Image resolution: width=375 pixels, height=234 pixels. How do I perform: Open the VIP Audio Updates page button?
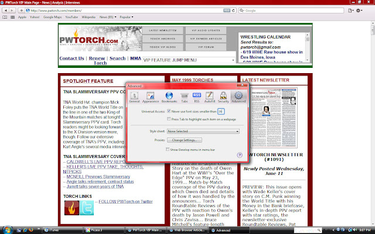click(206, 30)
